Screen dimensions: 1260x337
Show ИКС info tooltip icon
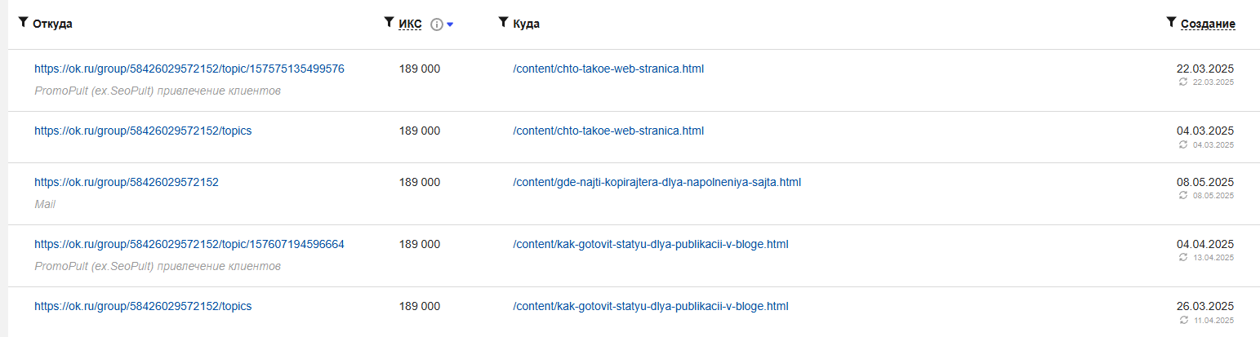coord(436,24)
